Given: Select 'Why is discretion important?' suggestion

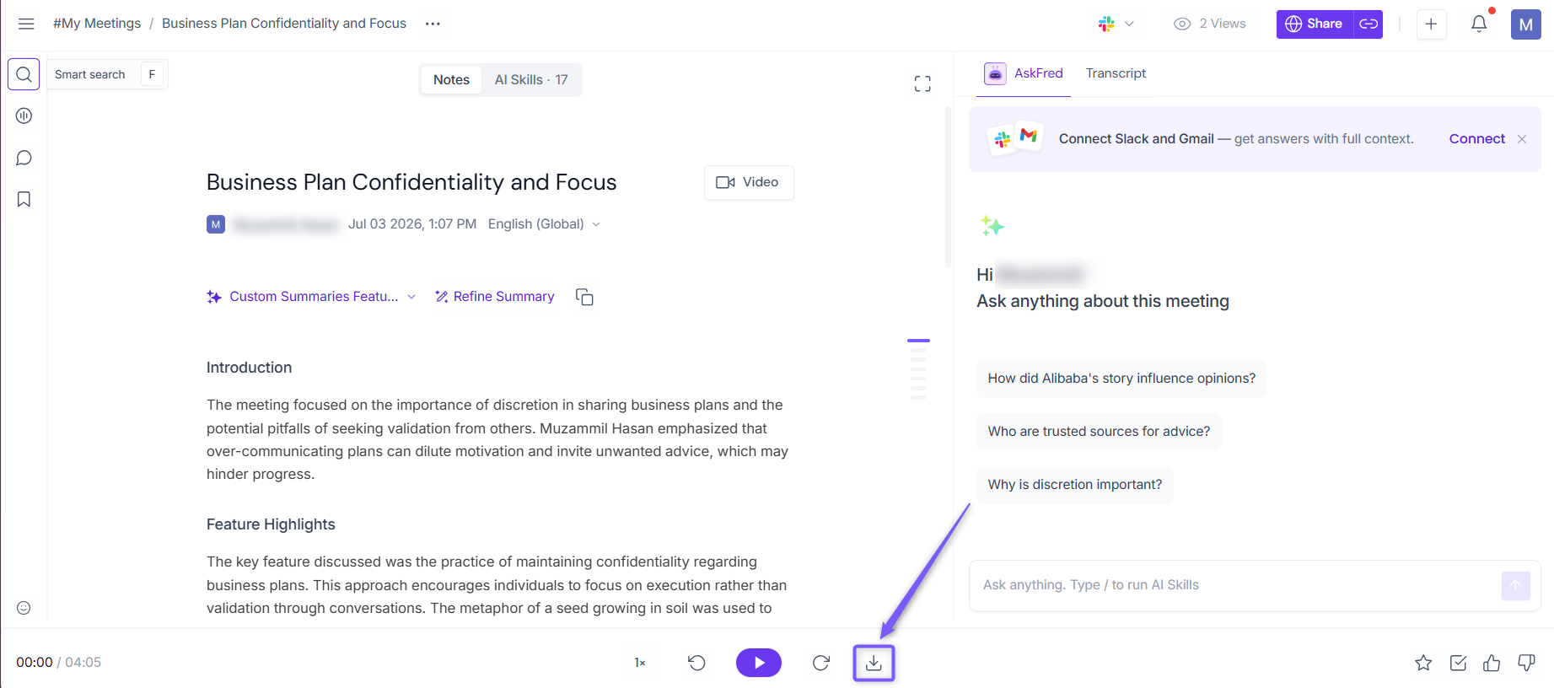Looking at the screenshot, I should [1075, 485].
